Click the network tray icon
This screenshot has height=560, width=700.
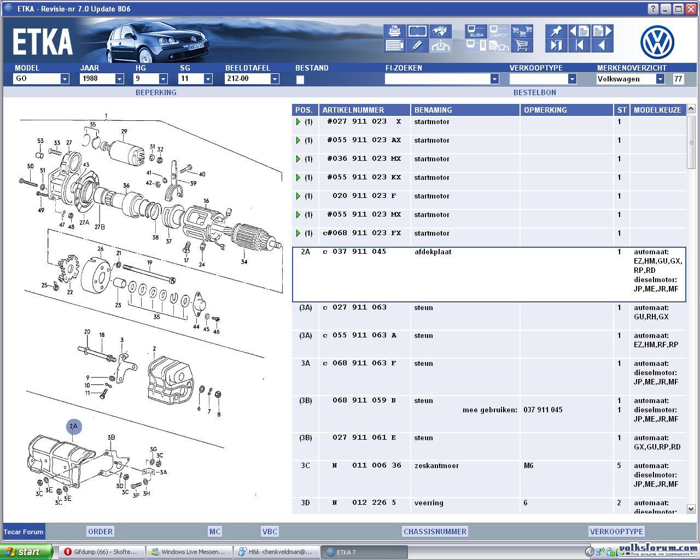(x=600, y=552)
